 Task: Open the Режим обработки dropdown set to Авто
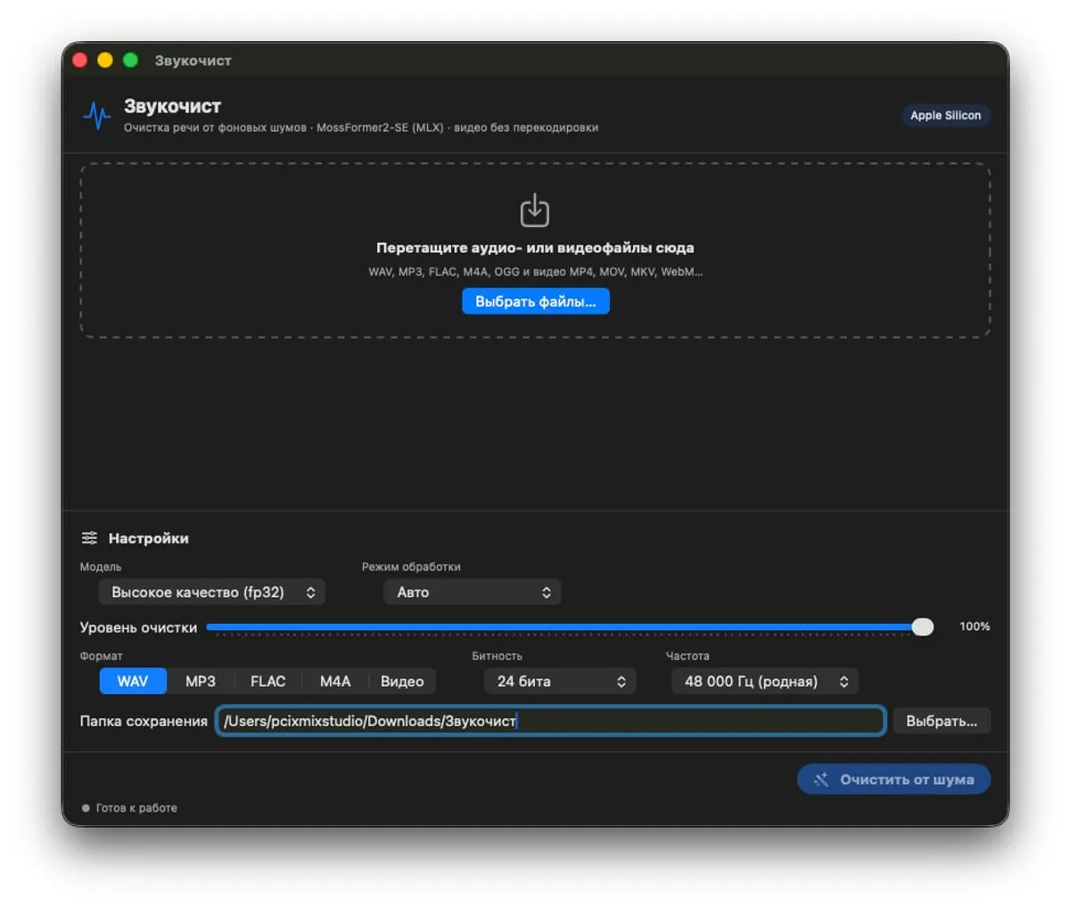[473, 592]
